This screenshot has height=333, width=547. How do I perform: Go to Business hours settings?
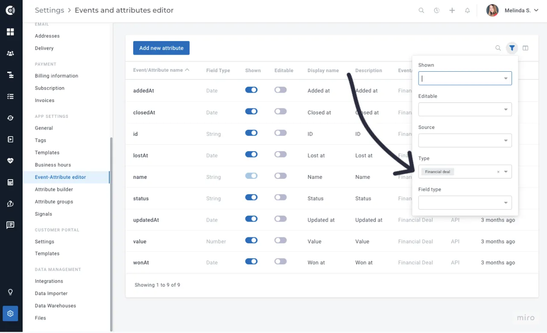click(53, 165)
